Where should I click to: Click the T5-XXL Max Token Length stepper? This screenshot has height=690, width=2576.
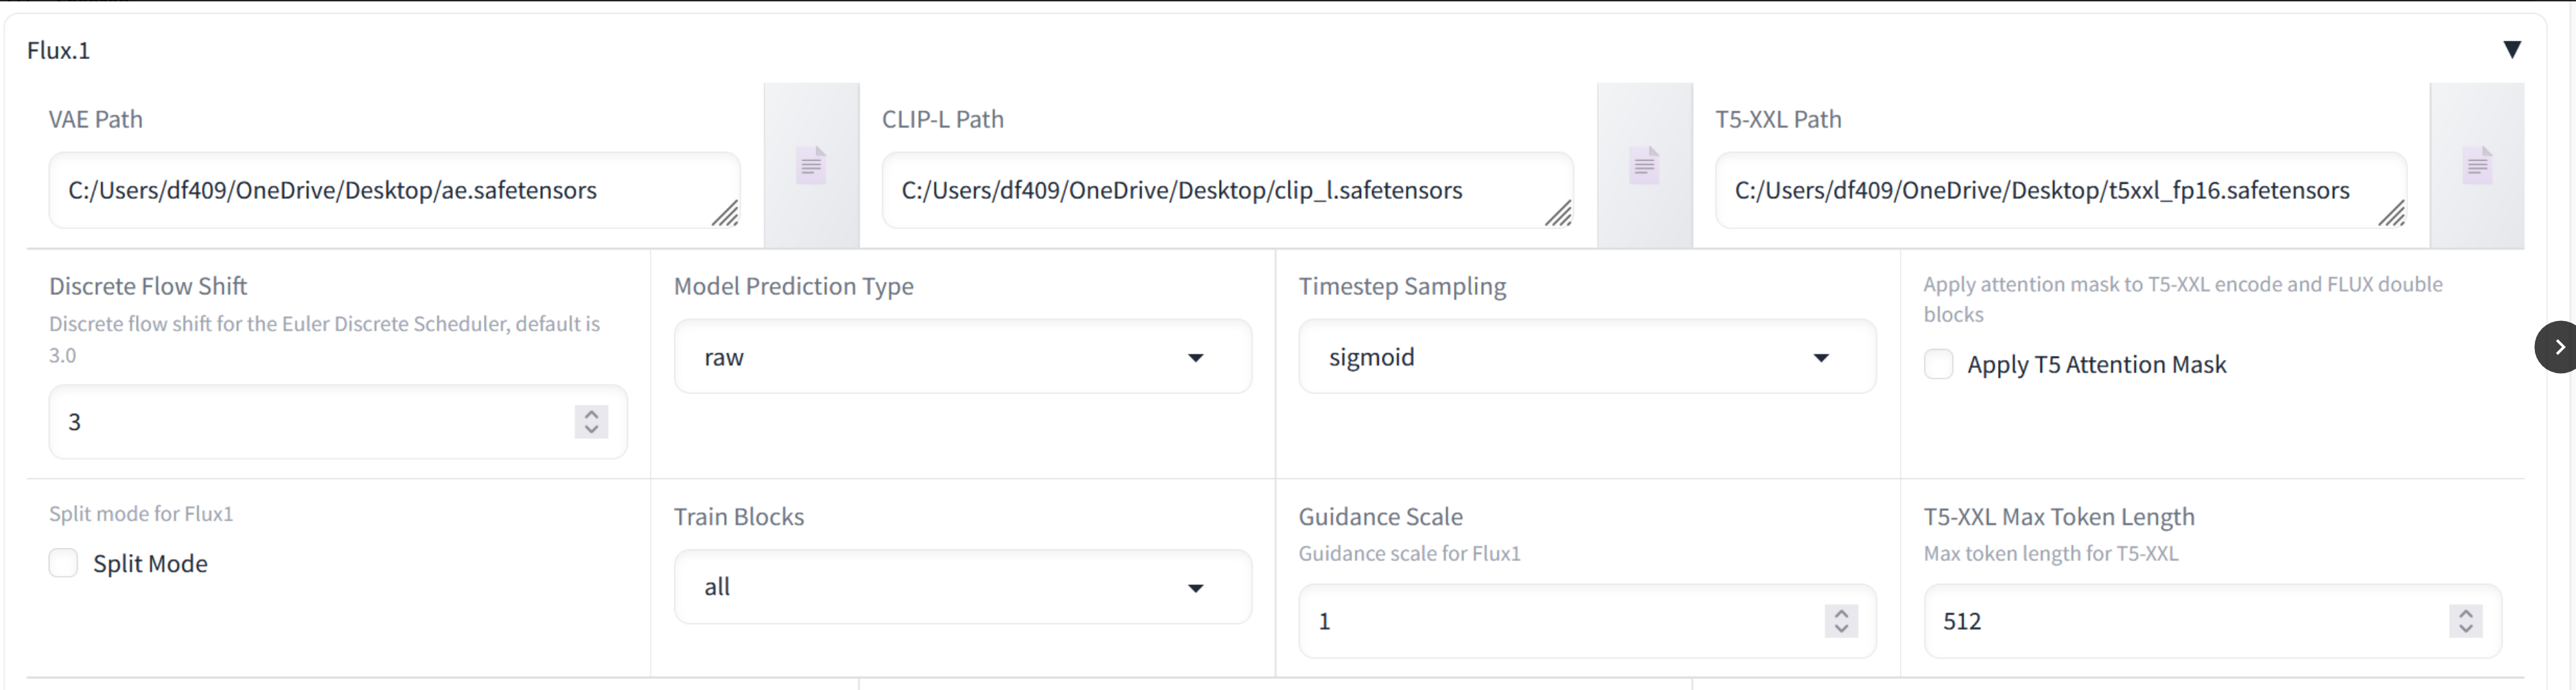(x=2466, y=621)
